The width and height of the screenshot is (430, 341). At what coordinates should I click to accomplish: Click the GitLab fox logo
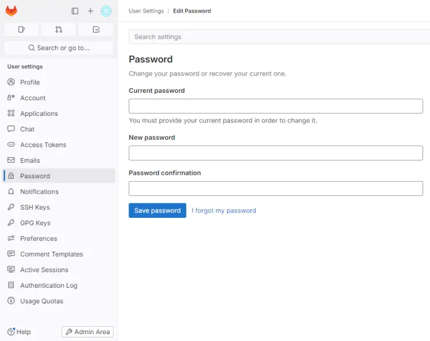pos(11,11)
